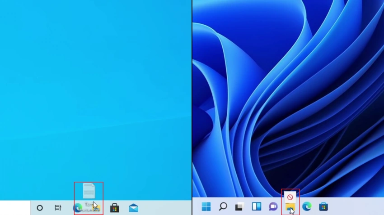Open Microsoft Store on Windows 10 taskbar
This screenshot has width=384, height=215.
tap(115, 208)
